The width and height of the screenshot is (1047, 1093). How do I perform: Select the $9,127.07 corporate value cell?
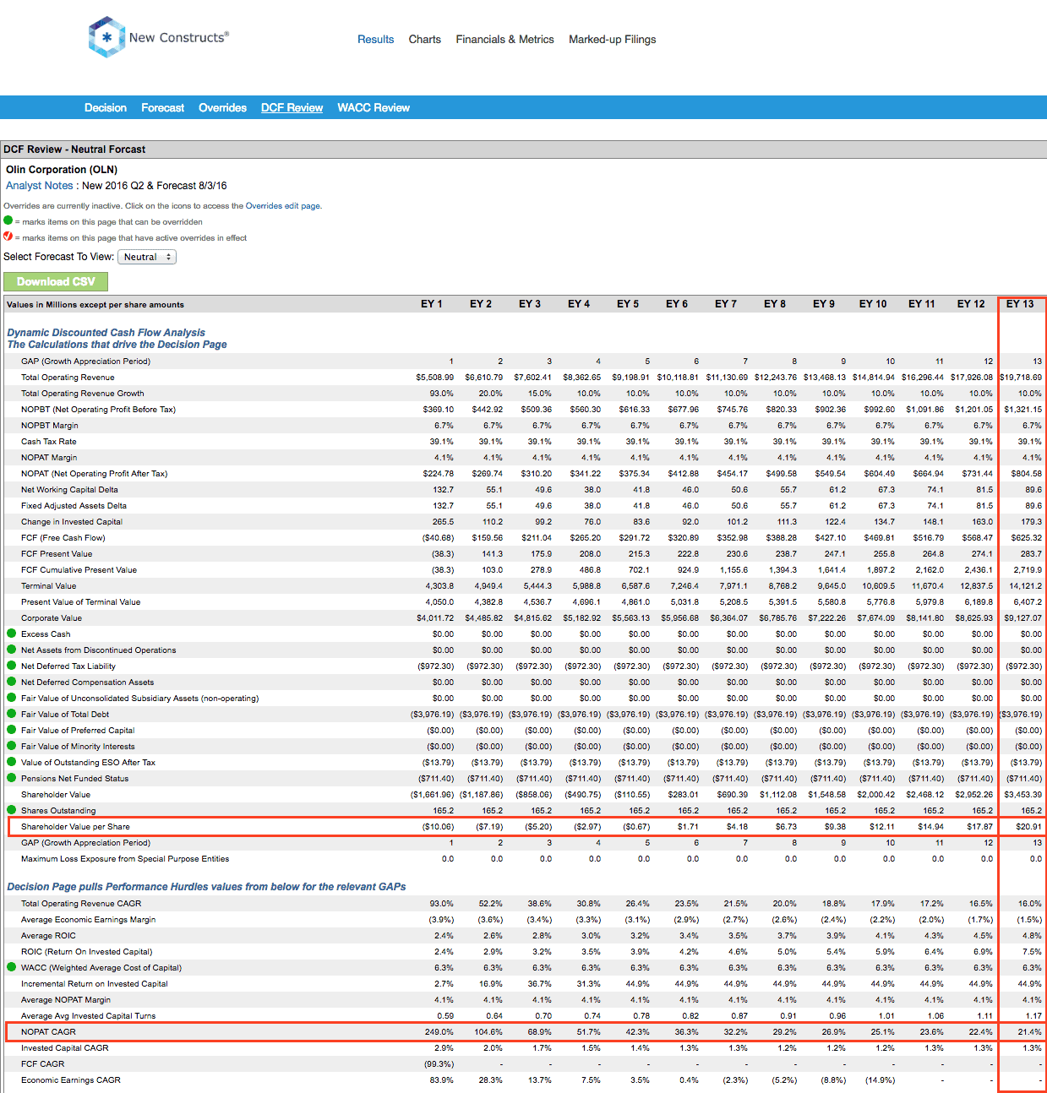(x=1022, y=618)
